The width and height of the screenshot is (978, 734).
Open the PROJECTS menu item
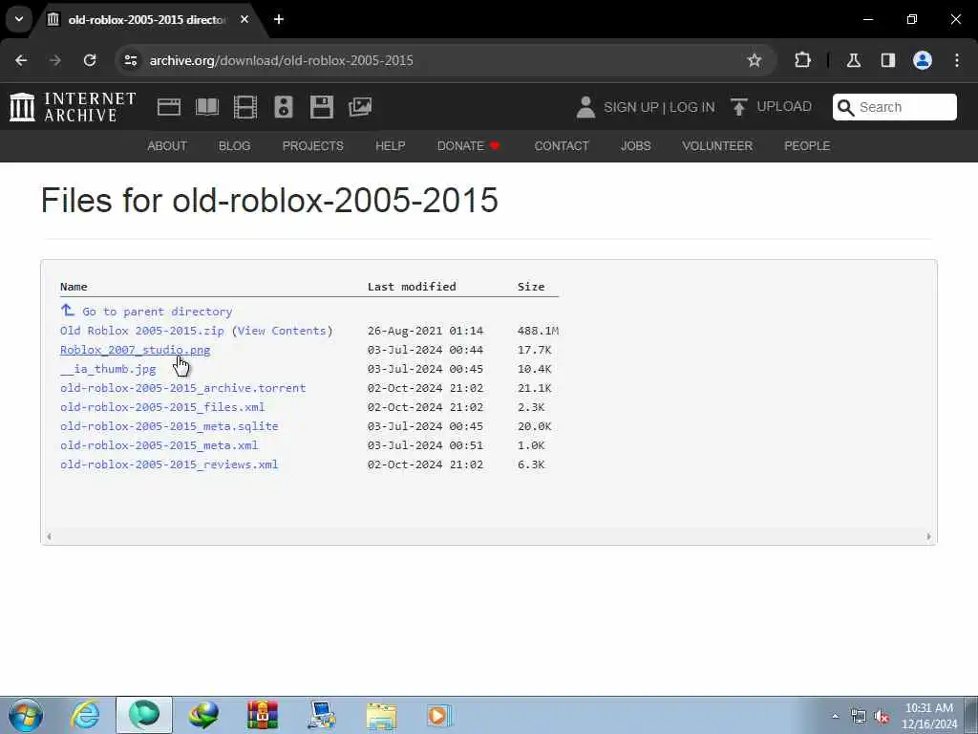tap(312, 145)
